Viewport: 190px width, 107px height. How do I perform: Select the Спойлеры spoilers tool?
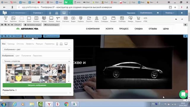(x=122, y=19)
